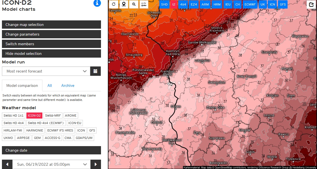Image resolution: width=317 pixels, height=169 pixels.
Task: Click the share map icon
Action: tap(311, 5)
